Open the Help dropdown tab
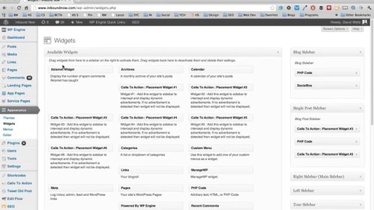The image size is (374, 210). pos(357,29)
